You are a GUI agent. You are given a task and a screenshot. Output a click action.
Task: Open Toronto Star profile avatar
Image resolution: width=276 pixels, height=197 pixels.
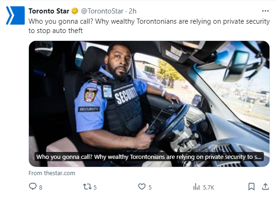(x=15, y=15)
